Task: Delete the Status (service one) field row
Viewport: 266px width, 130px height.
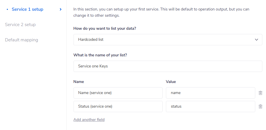Action: 260,106
